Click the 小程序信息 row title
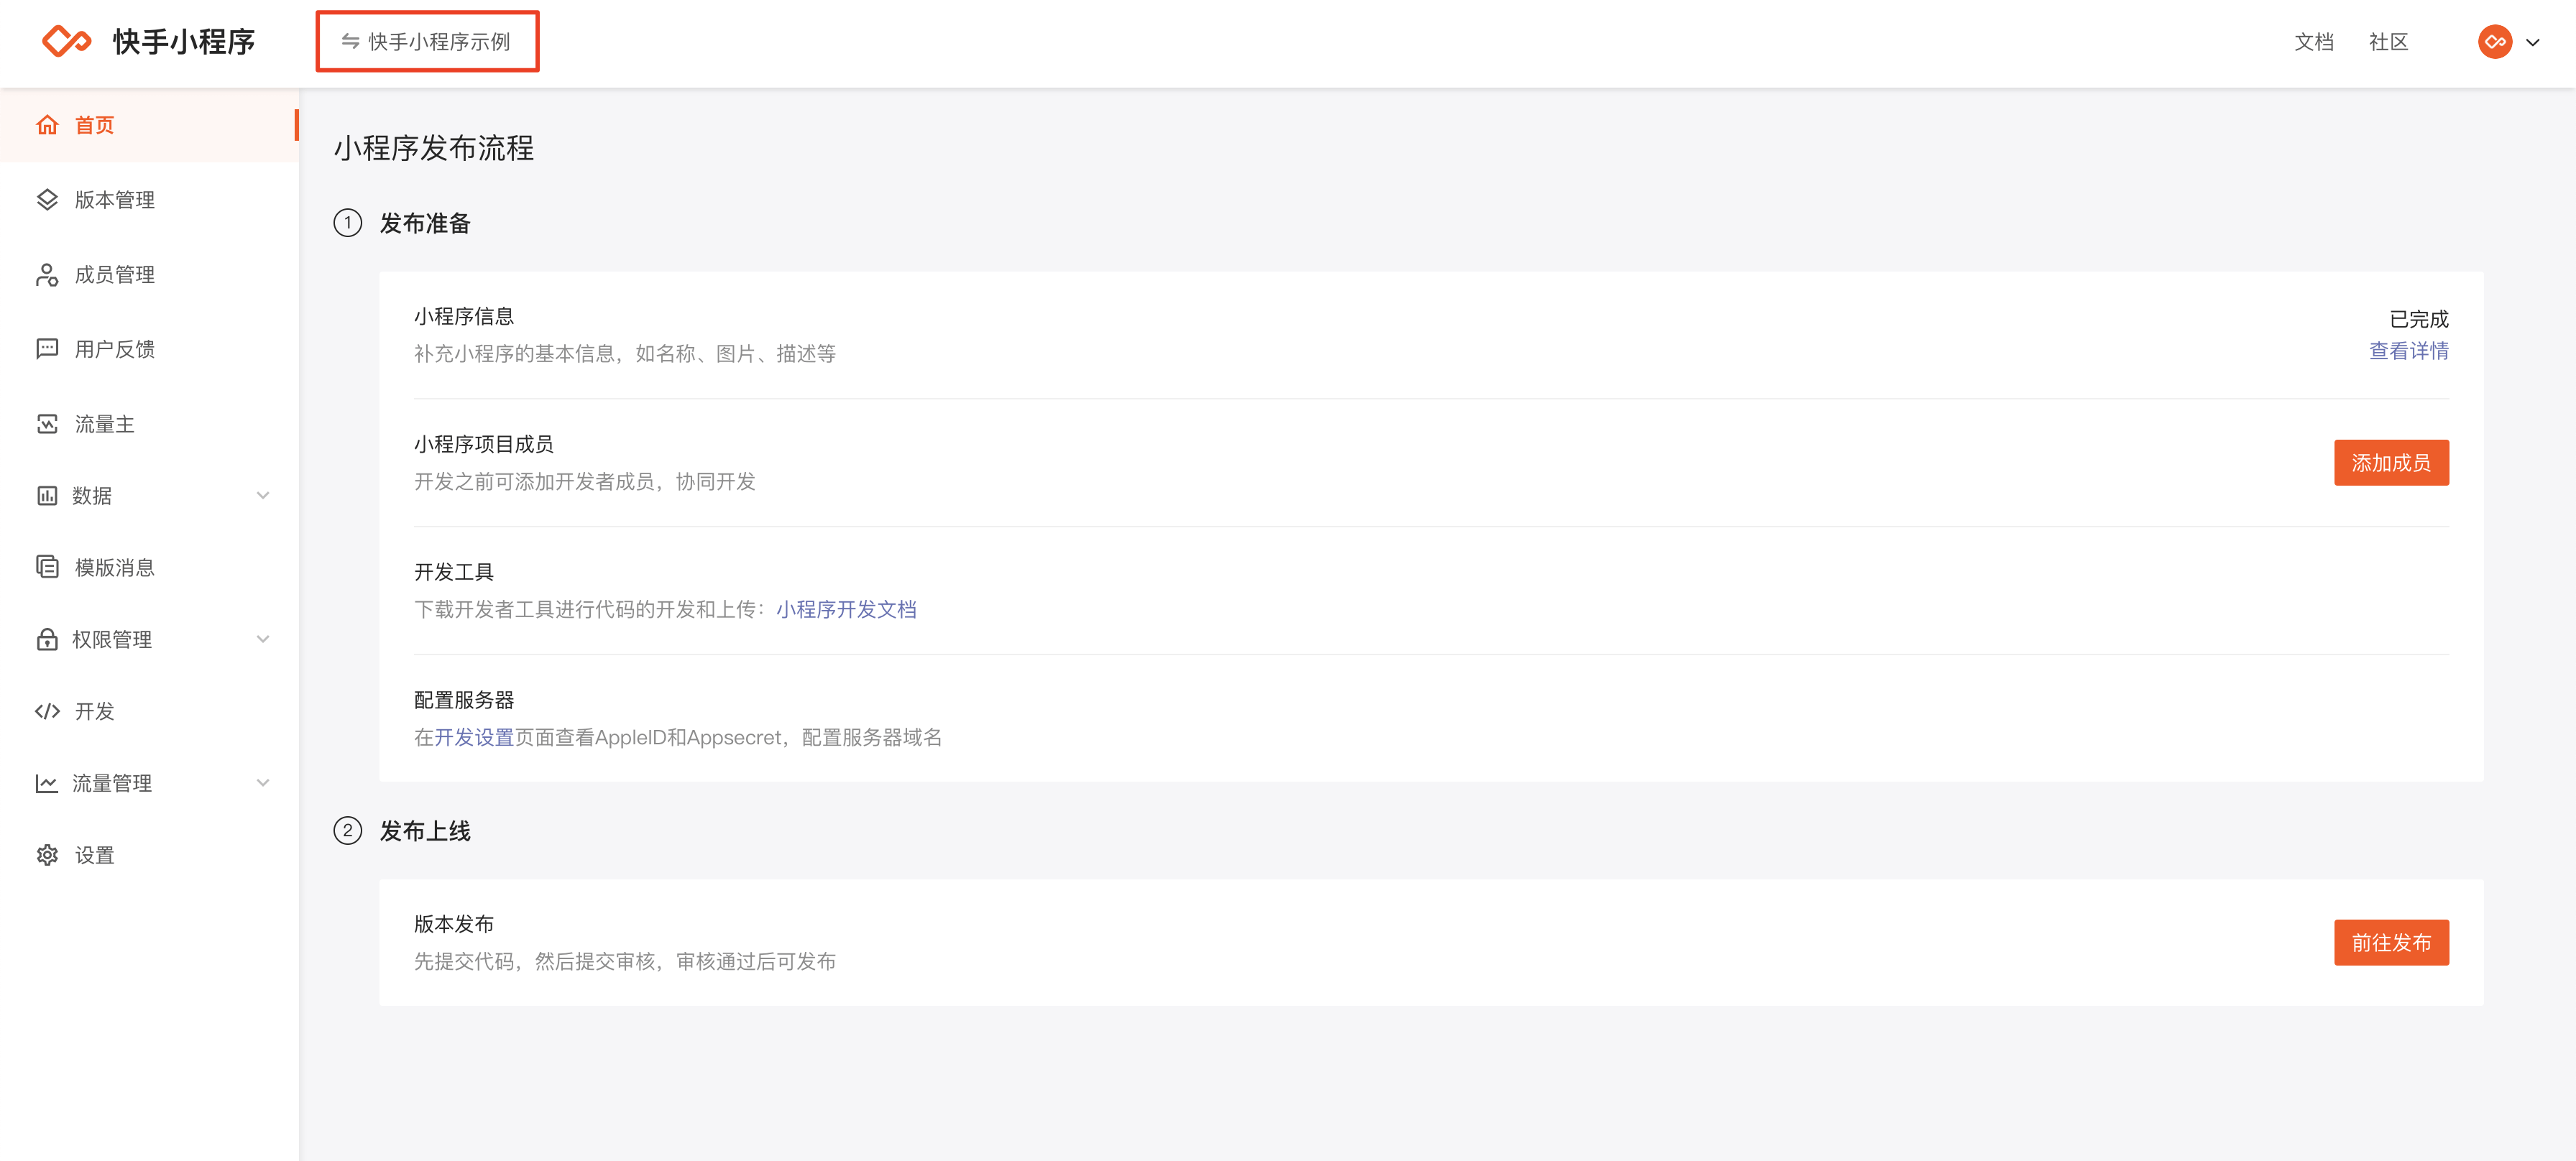 pyautogui.click(x=464, y=317)
